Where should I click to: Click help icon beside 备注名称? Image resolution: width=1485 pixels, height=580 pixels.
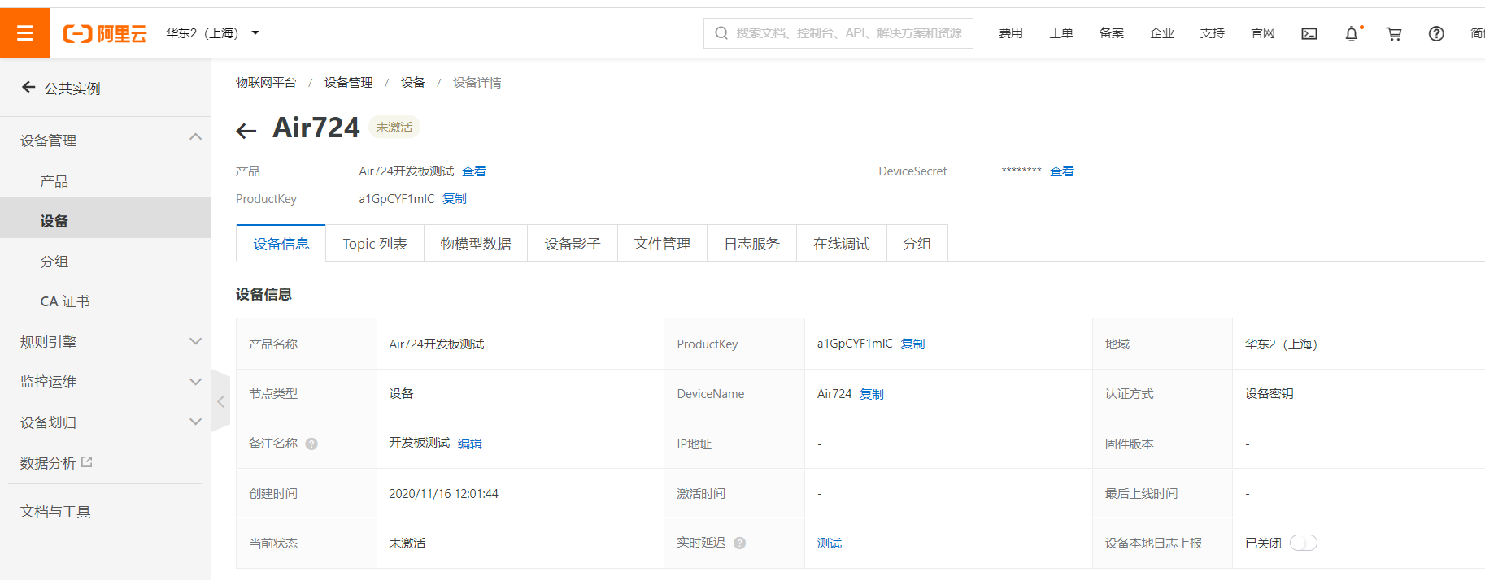click(311, 444)
